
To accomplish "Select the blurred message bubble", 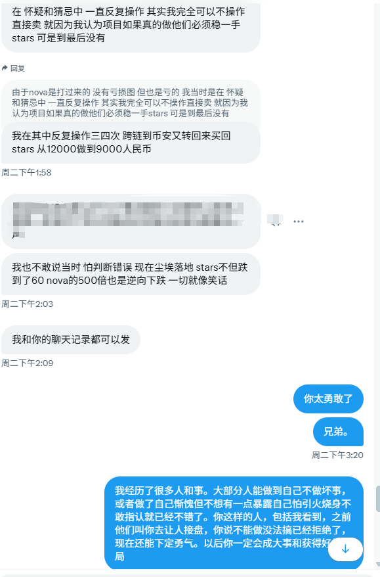I will point(131,221).
